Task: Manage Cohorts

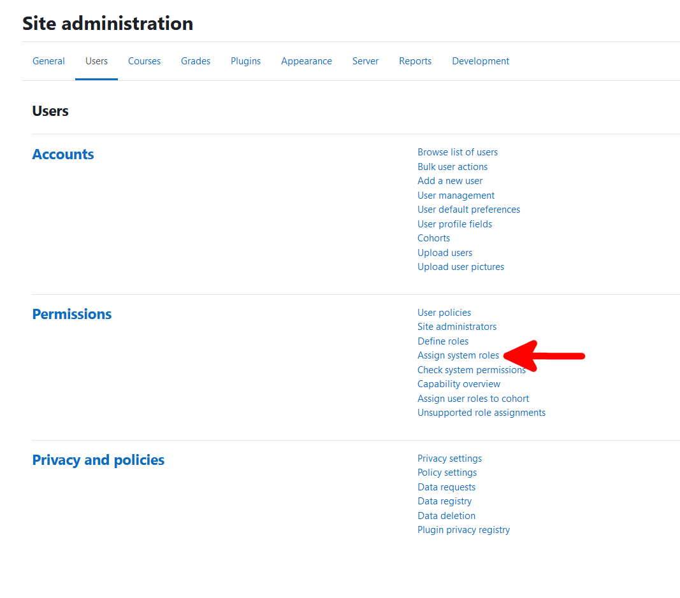Action: point(433,238)
